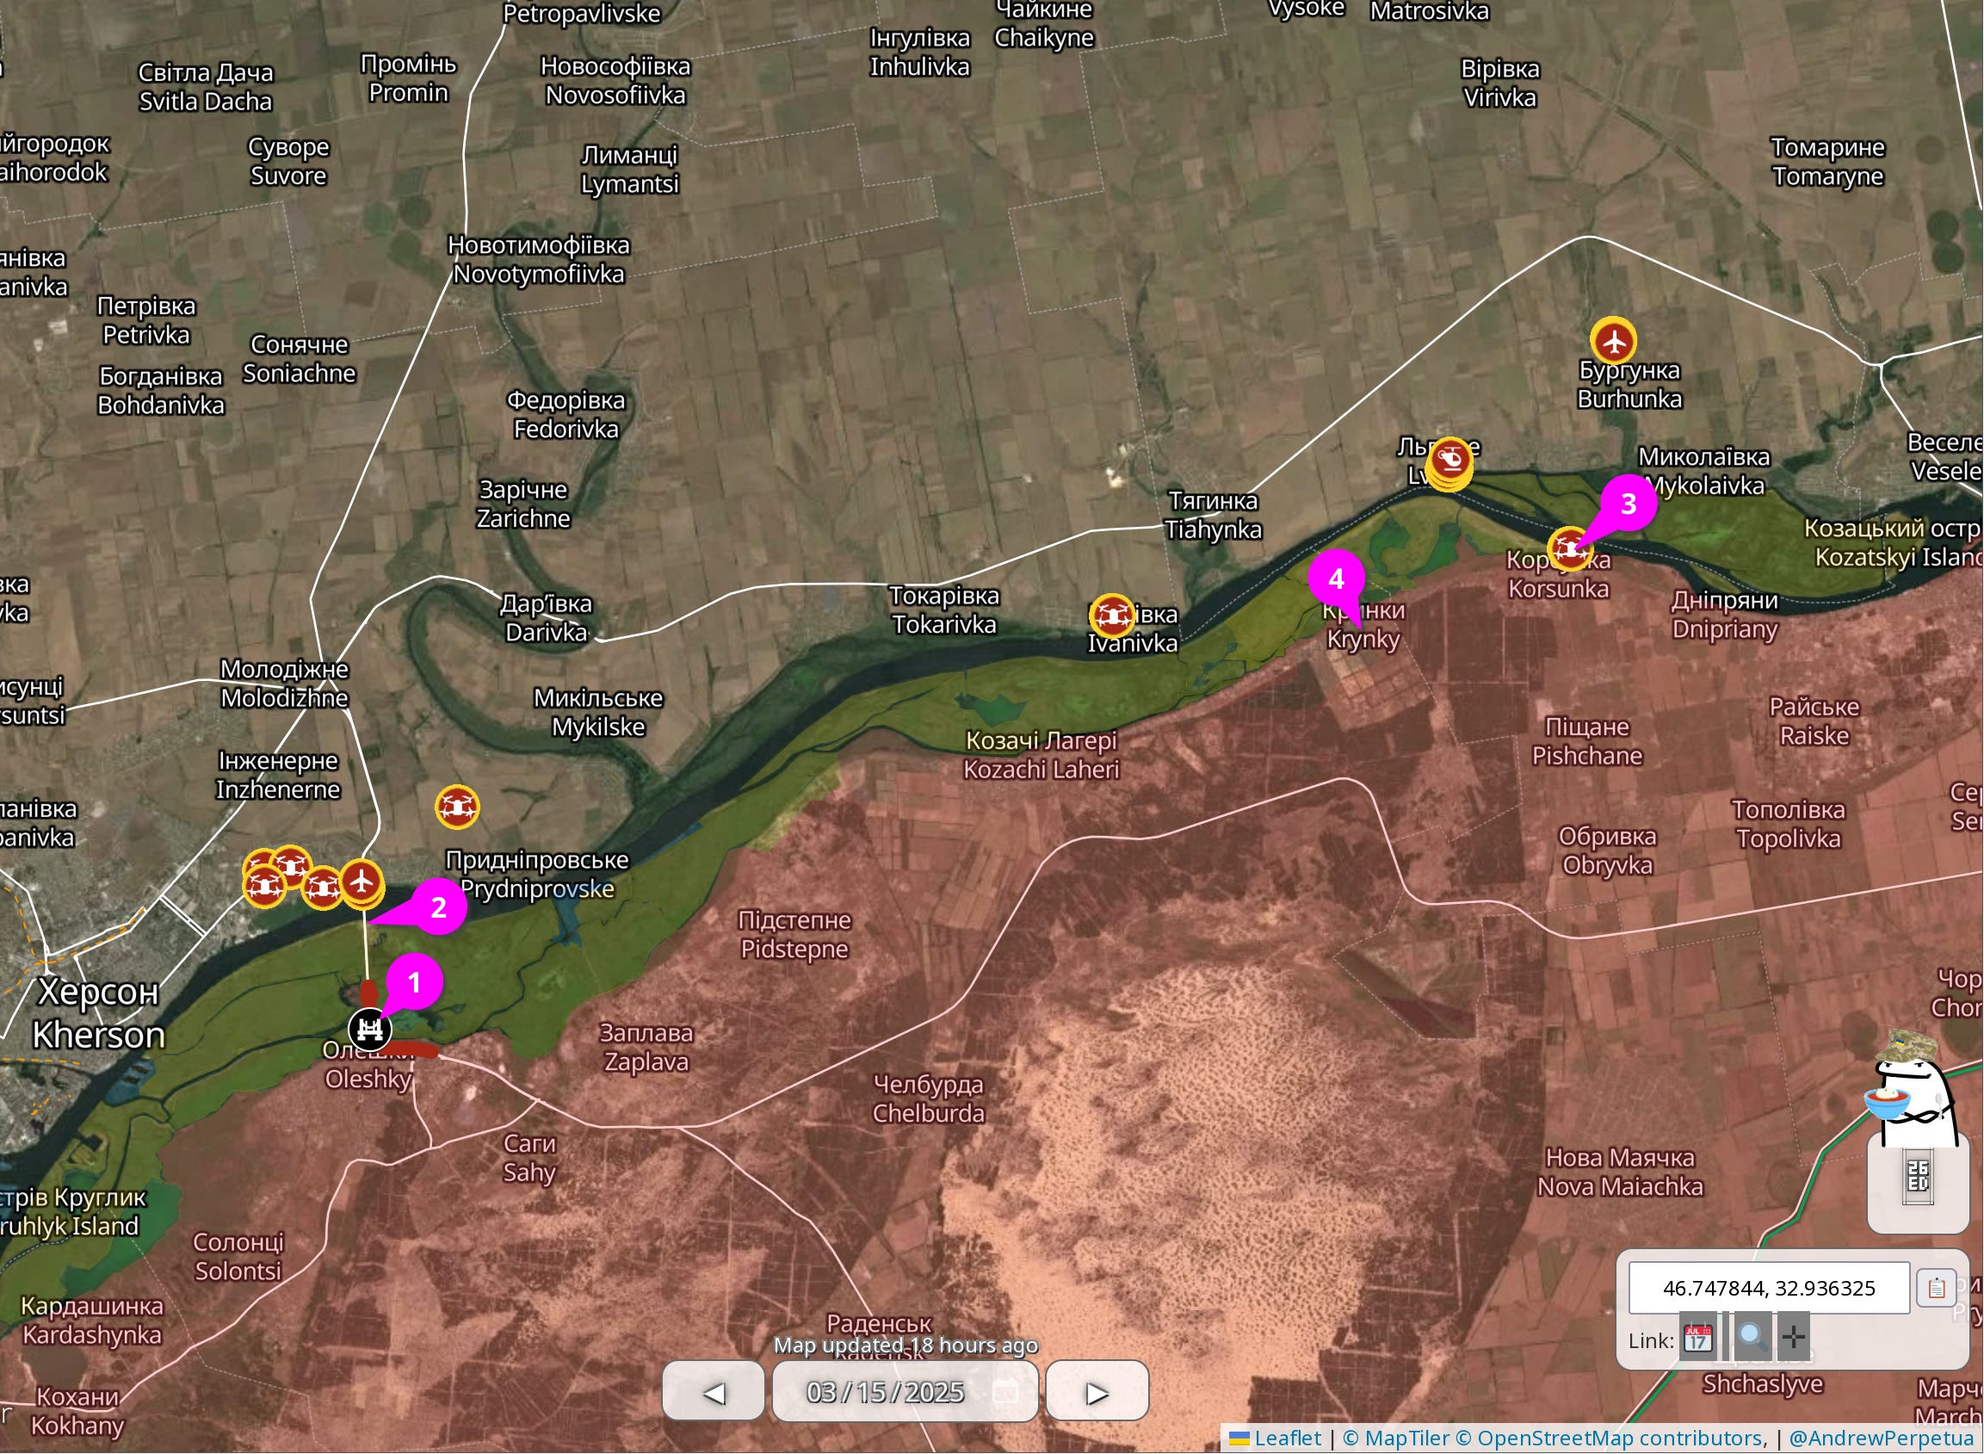Click magenta pin number 4 at Krynky
Viewport: 1984px width, 1454px height.
click(1336, 579)
